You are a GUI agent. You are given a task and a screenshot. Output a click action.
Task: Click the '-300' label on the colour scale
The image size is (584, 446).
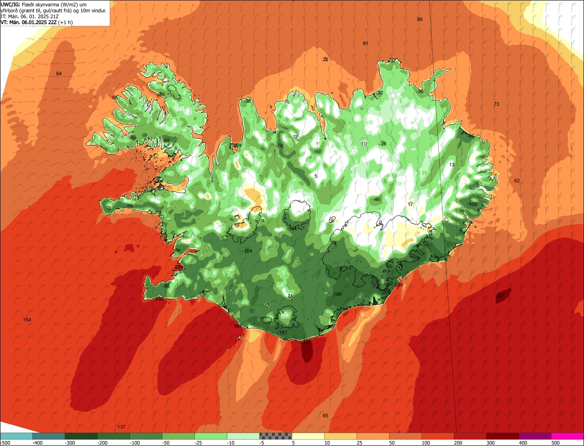click(x=70, y=442)
